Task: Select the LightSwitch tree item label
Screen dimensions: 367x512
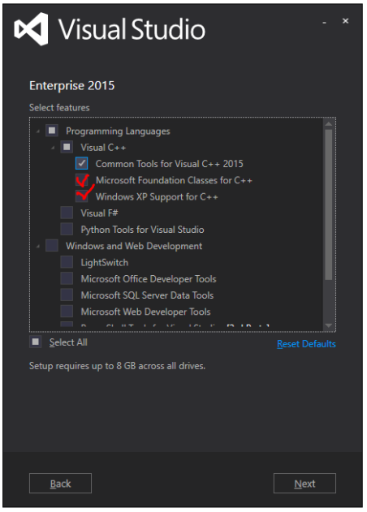Action: (x=105, y=263)
